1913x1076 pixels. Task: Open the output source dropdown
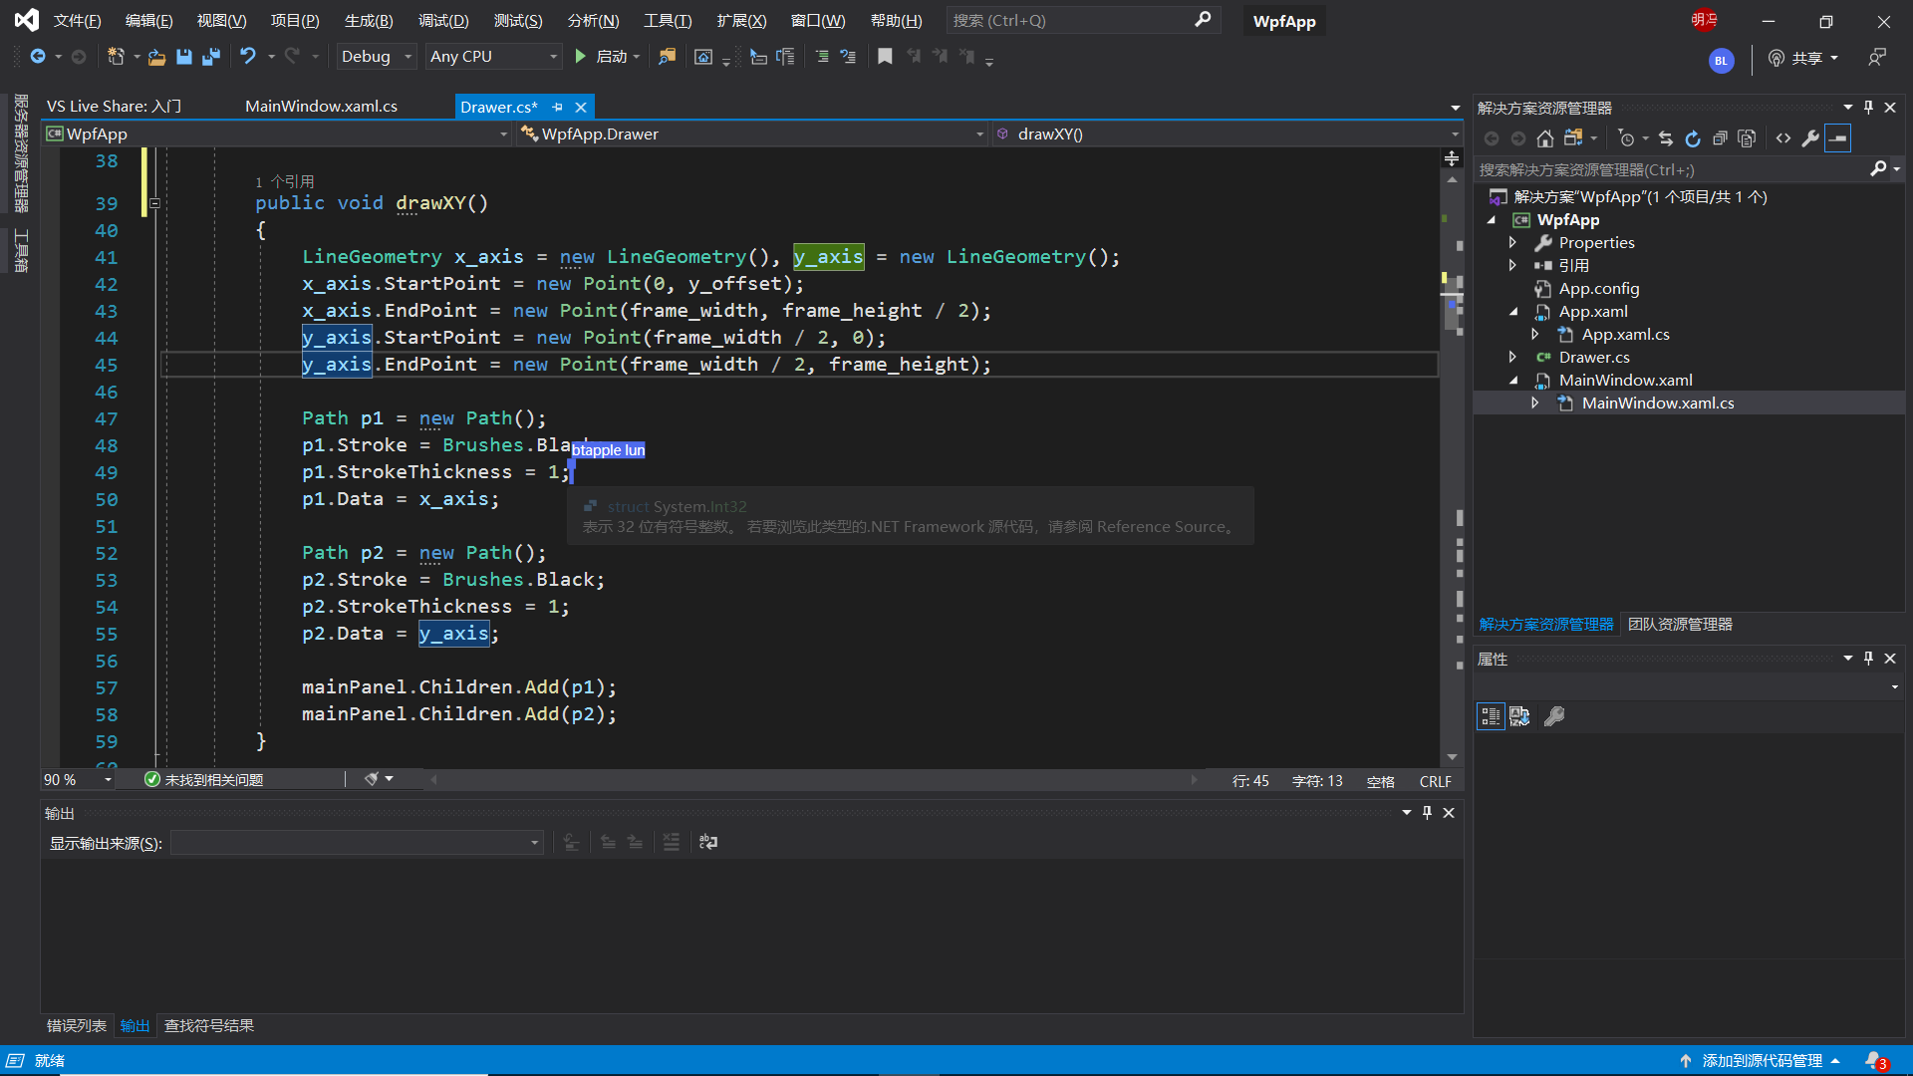(357, 843)
